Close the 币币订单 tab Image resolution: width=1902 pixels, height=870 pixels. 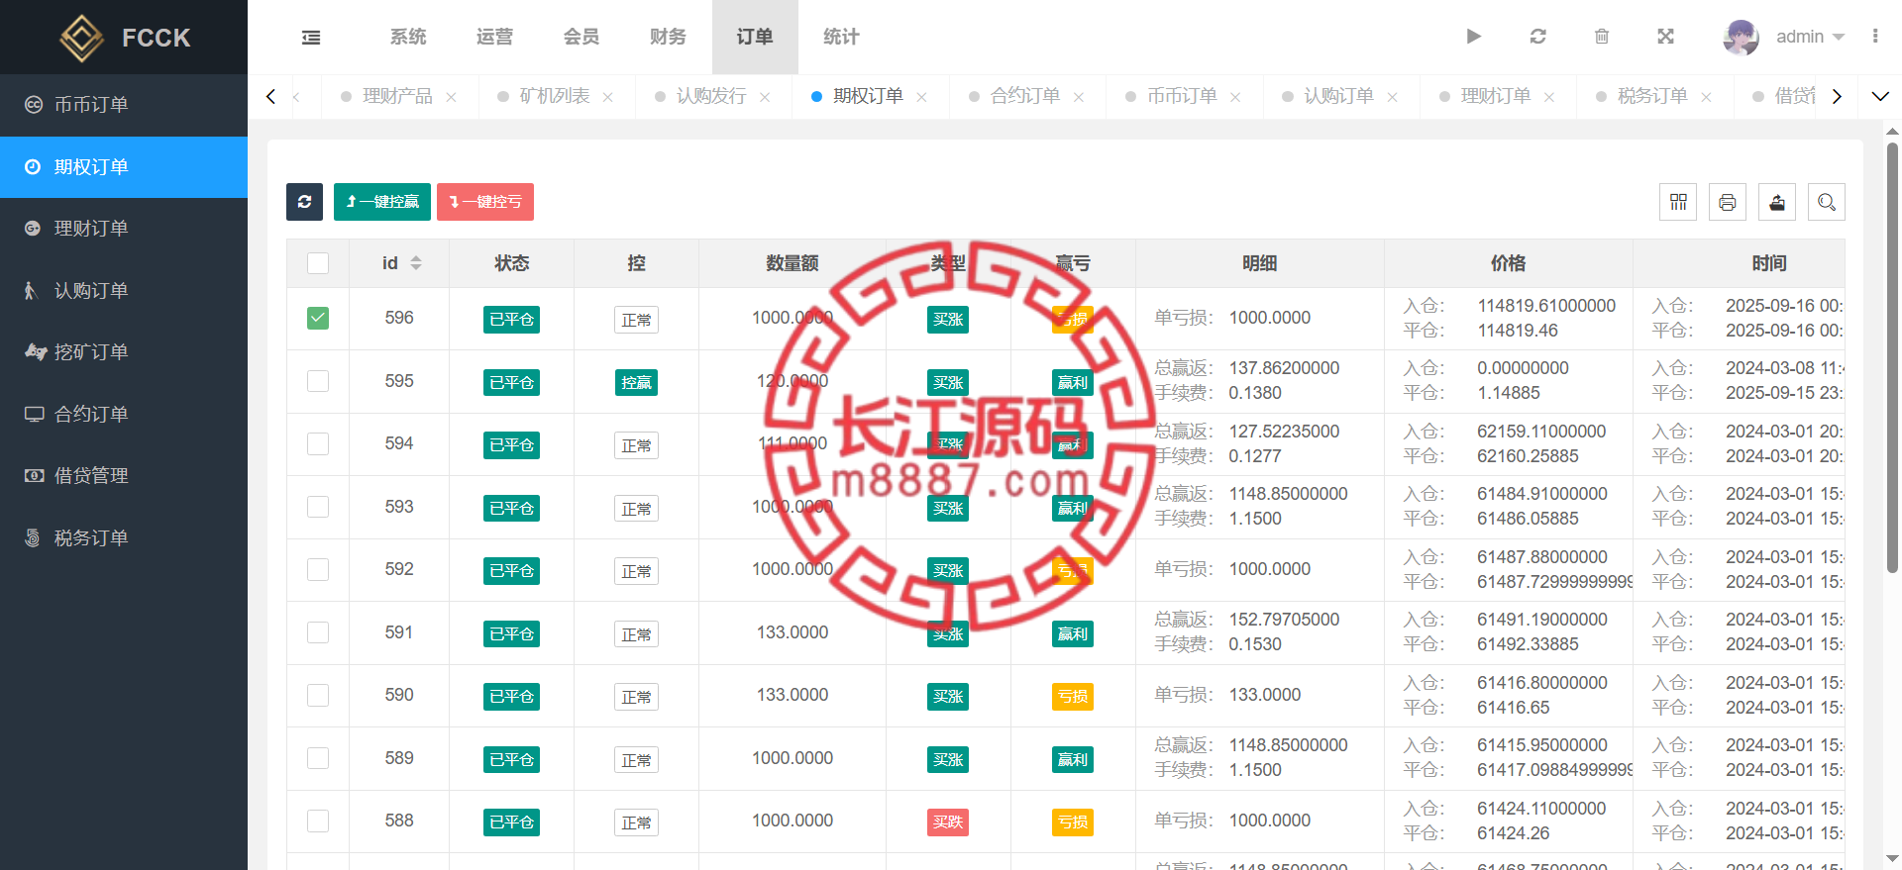point(1235,97)
